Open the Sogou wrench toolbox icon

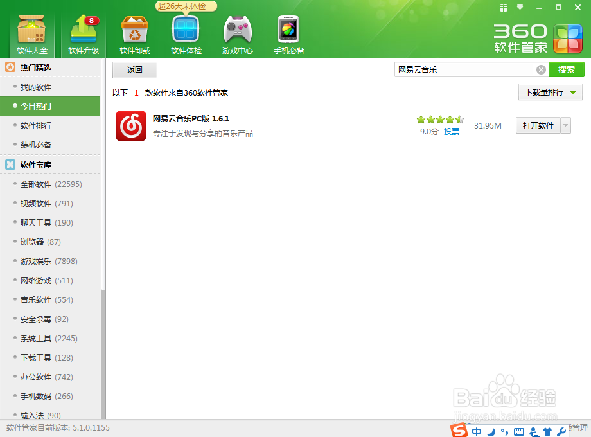coord(561,432)
